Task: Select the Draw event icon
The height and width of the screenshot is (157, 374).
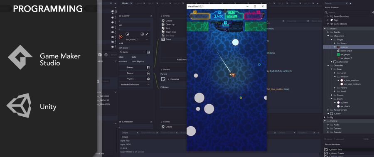Action: coord(163,39)
